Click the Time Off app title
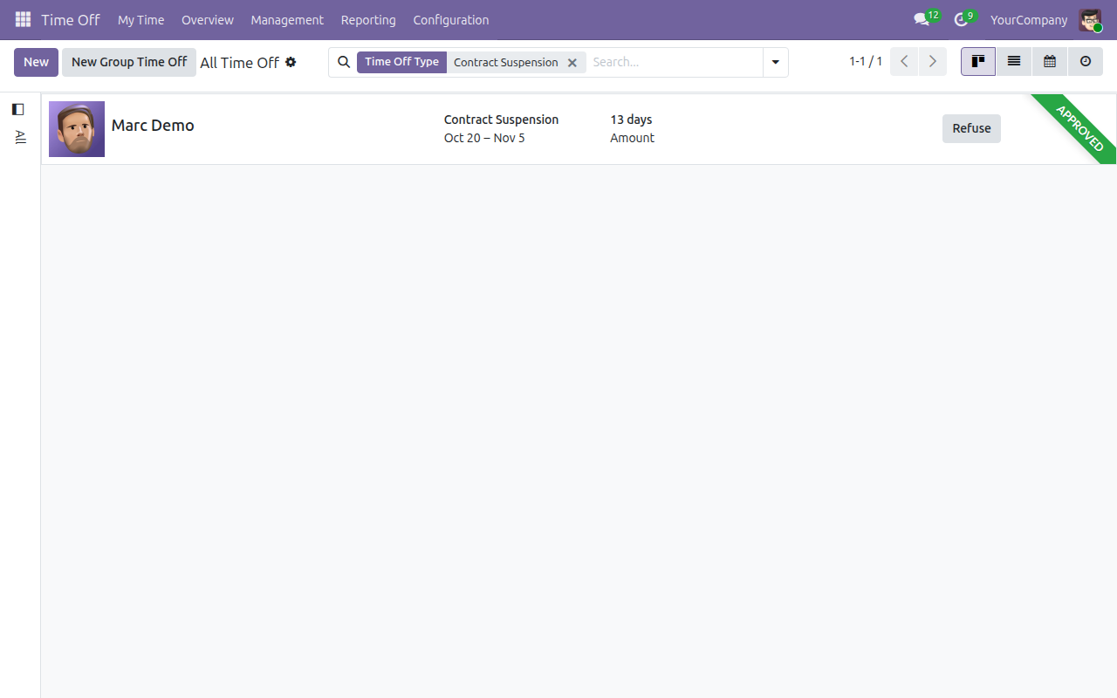The height and width of the screenshot is (698, 1117). 71,19
